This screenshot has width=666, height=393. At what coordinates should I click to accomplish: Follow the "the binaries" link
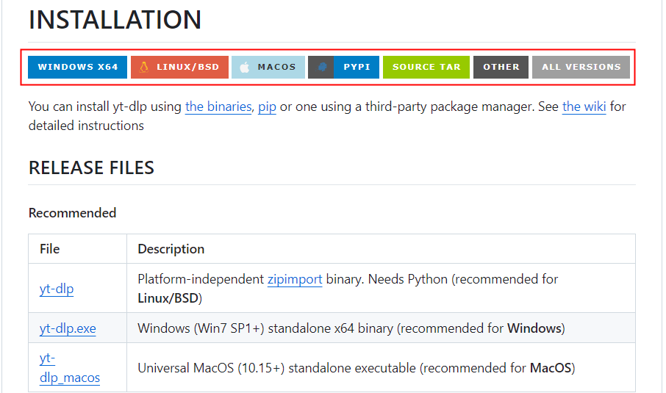[219, 107]
